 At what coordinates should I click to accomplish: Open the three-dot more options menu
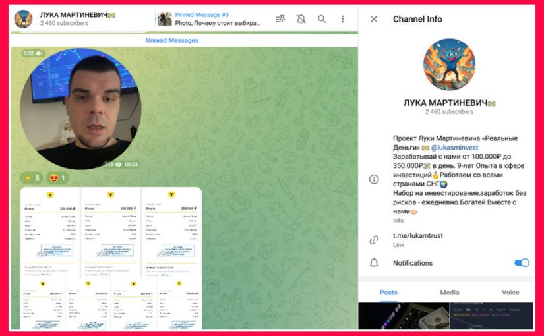click(x=342, y=19)
